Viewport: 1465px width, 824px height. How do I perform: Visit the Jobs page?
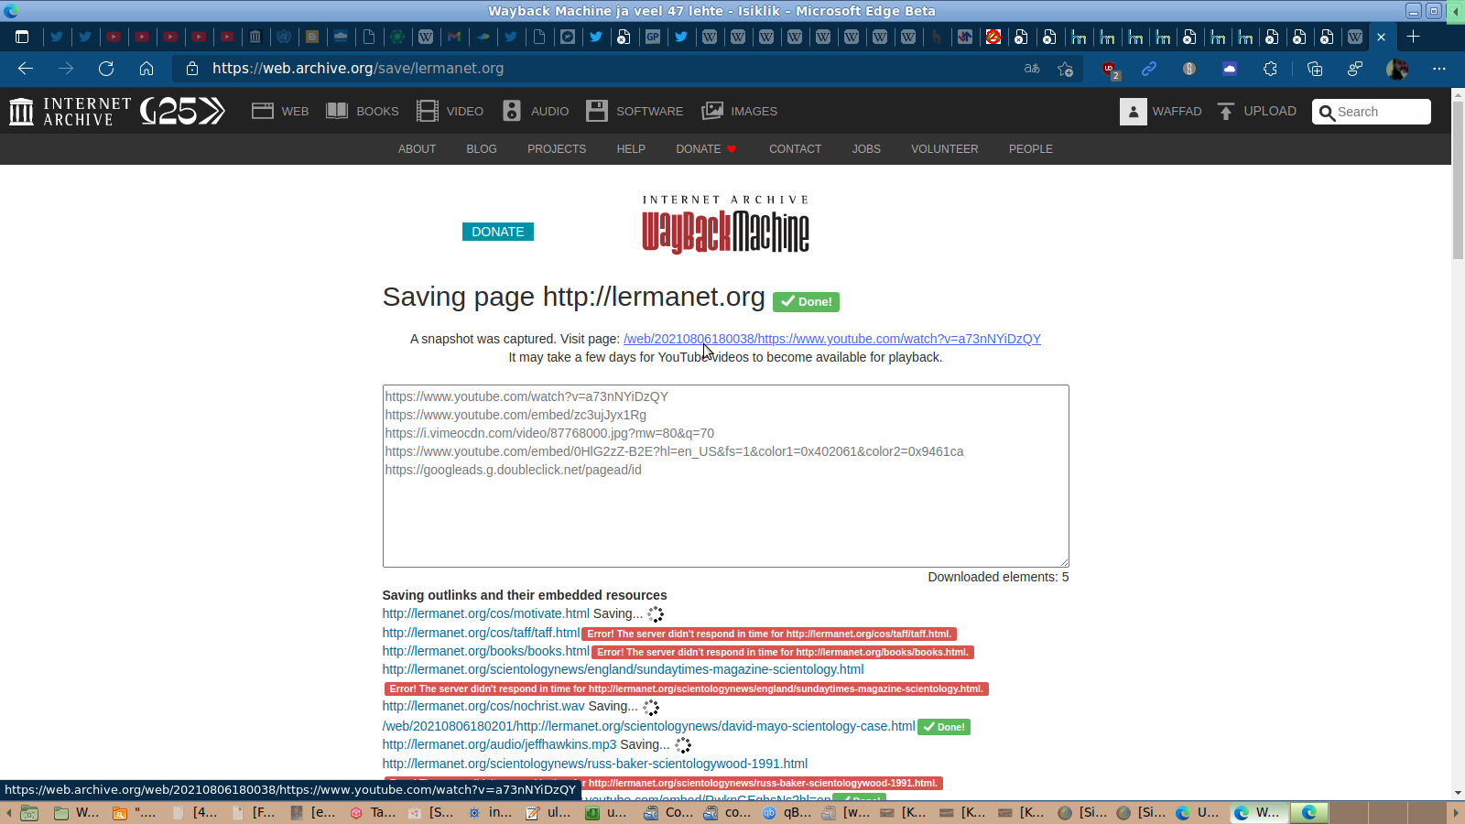(x=866, y=149)
